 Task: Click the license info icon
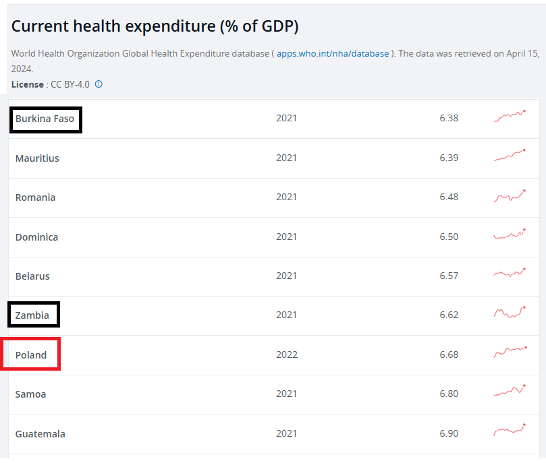99,84
